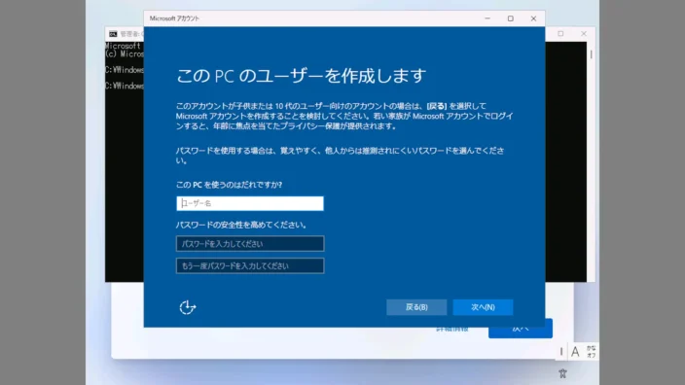Close the Microsoft アカウント window
The width and height of the screenshot is (685, 385).
pos(533,18)
